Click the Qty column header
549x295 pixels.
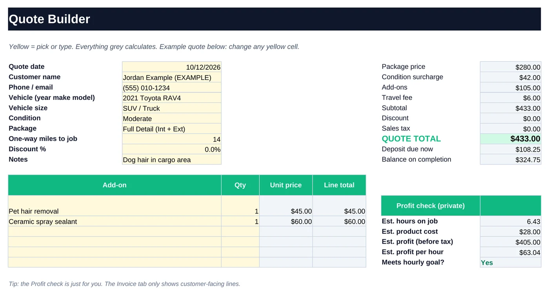click(x=240, y=185)
